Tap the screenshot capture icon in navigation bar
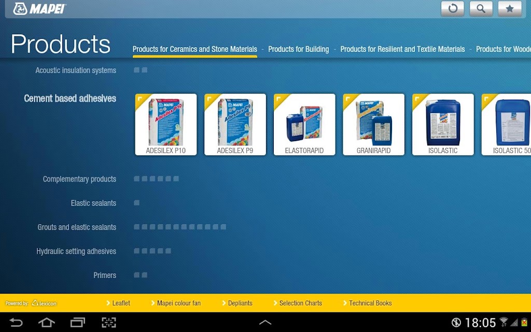 coord(109,322)
